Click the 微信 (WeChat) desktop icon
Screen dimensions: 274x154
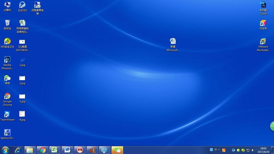pos(7,78)
